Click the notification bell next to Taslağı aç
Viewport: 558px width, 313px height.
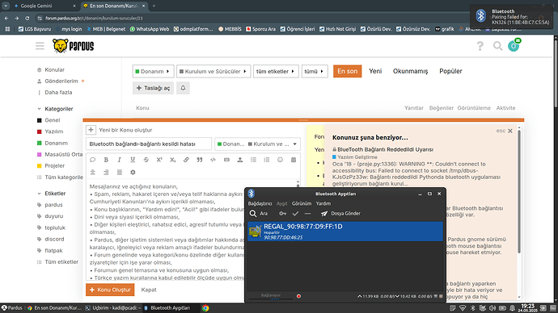183,88
